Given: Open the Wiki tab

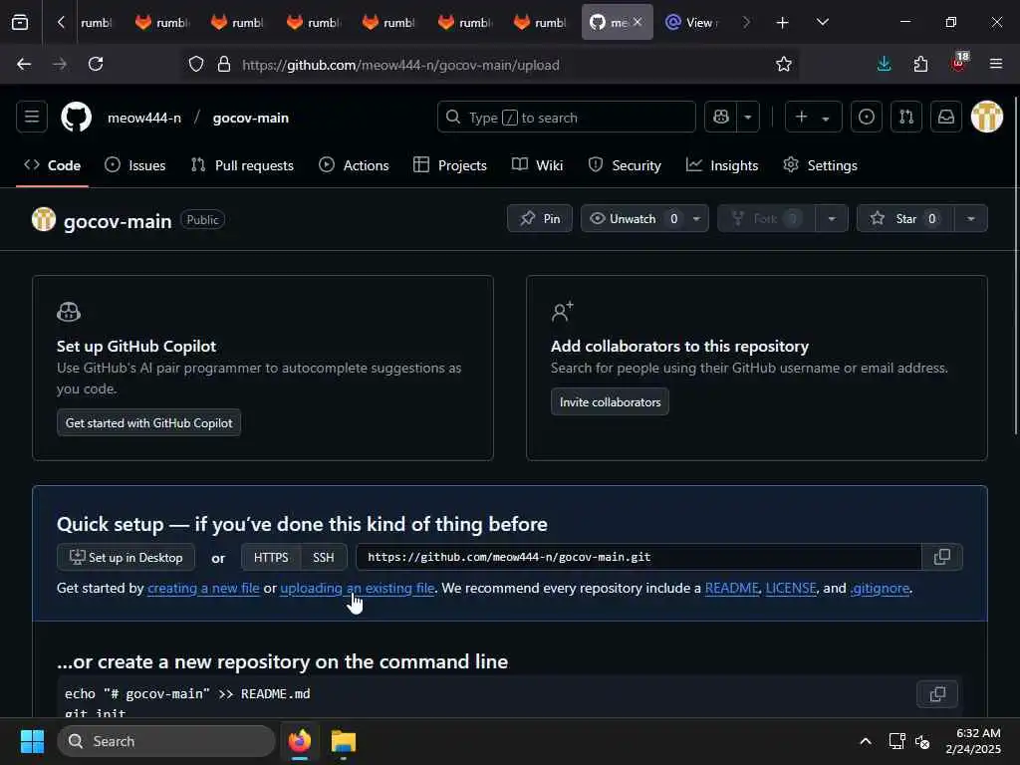Looking at the screenshot, I should click(537, 165).
